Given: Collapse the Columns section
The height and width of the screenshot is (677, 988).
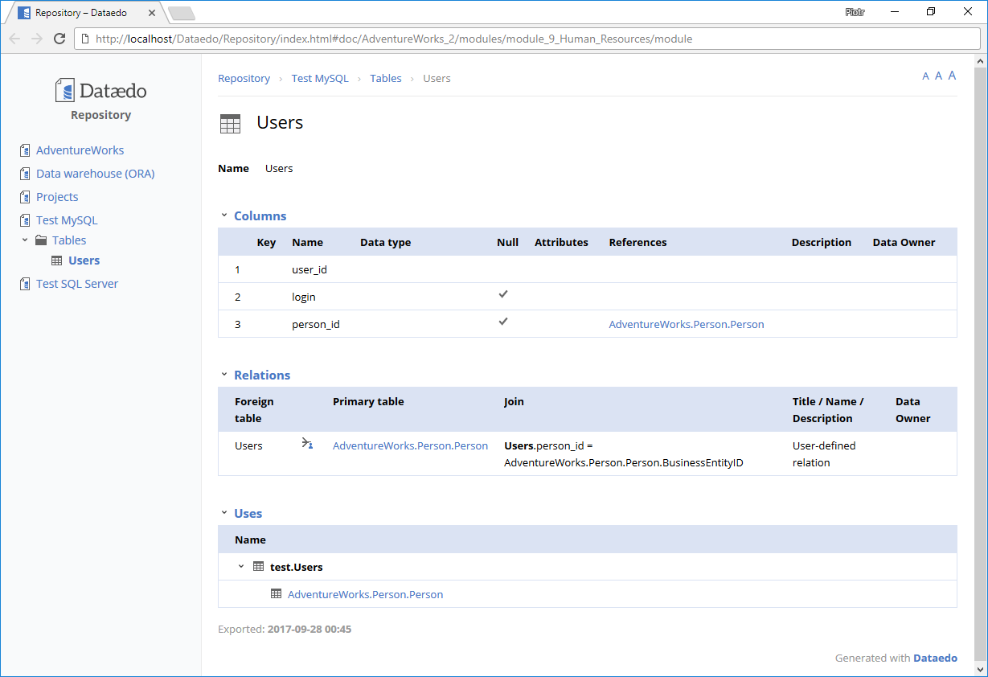Looking at the screenshot, I should [x=224, y=215].
